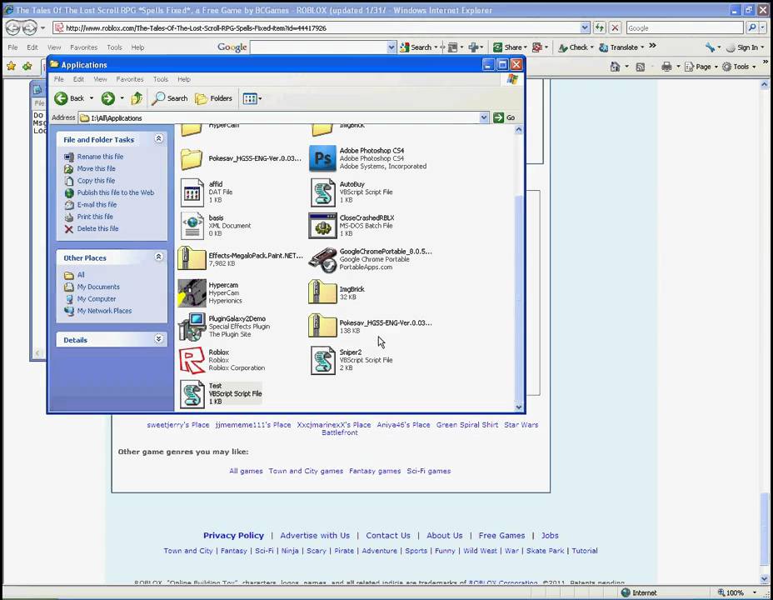Select the PluginGalaxy2Demo installer icon

coord(192,327)
